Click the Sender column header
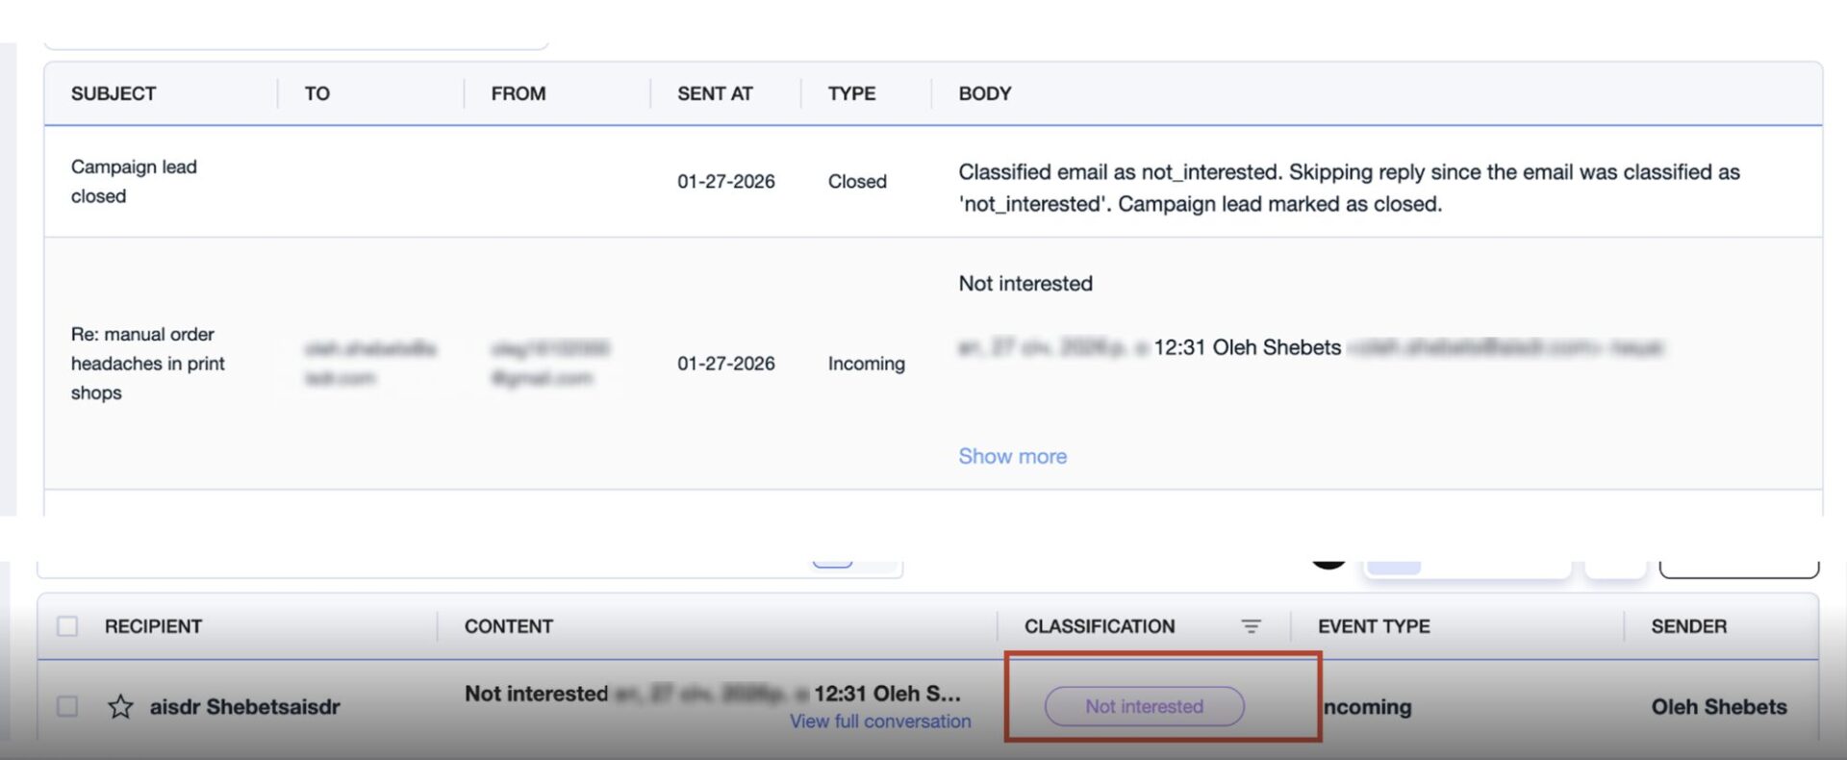1847x760 pixels. click(x=1688, y=626)
